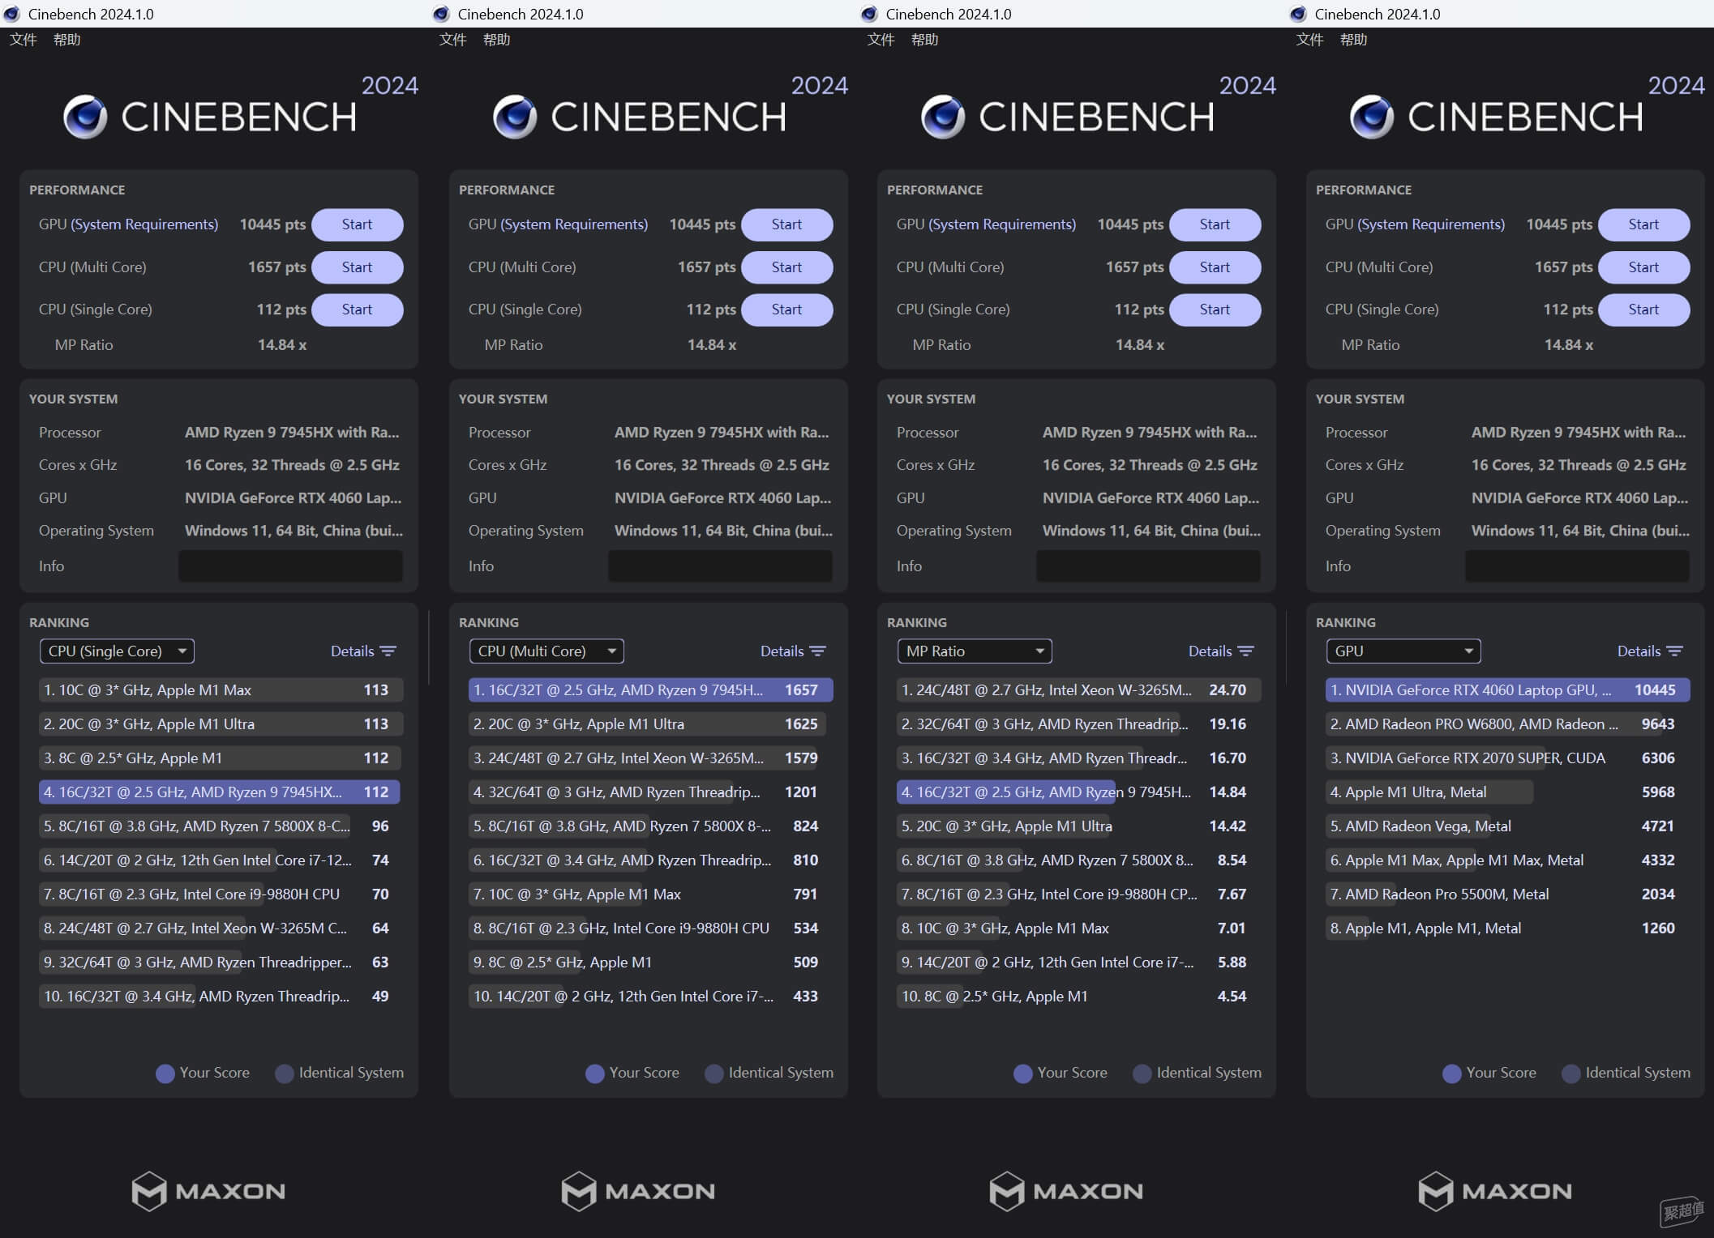Start CPU Multi Core test in second window
1714x1238 pixels.
(787, 267)
